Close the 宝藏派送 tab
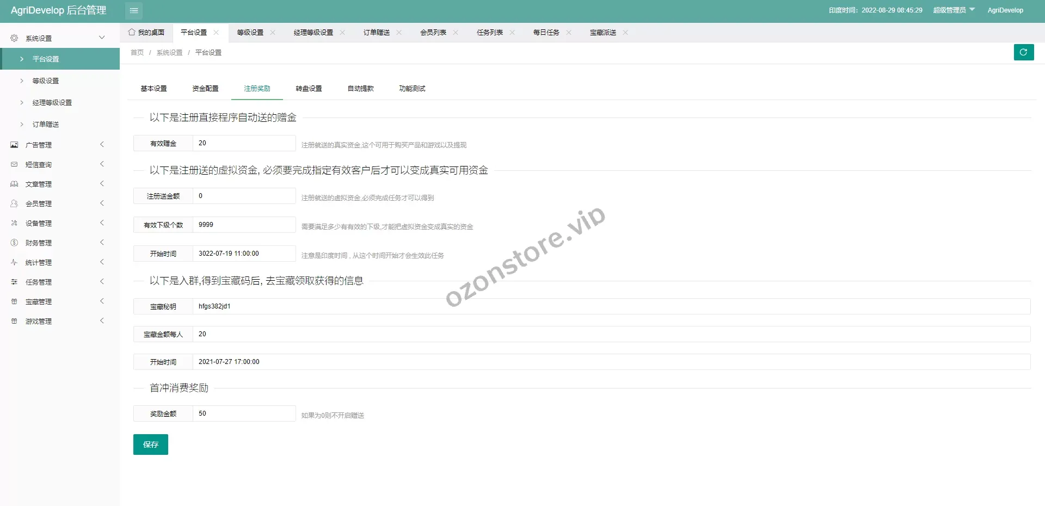1045x506 pixels. (x=625, y=33)
